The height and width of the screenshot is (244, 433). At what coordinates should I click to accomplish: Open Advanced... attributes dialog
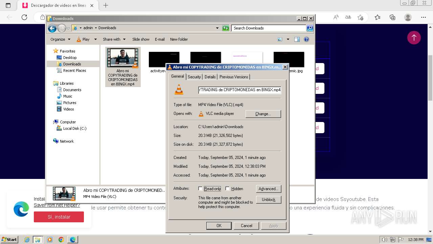tap(269, 189)
